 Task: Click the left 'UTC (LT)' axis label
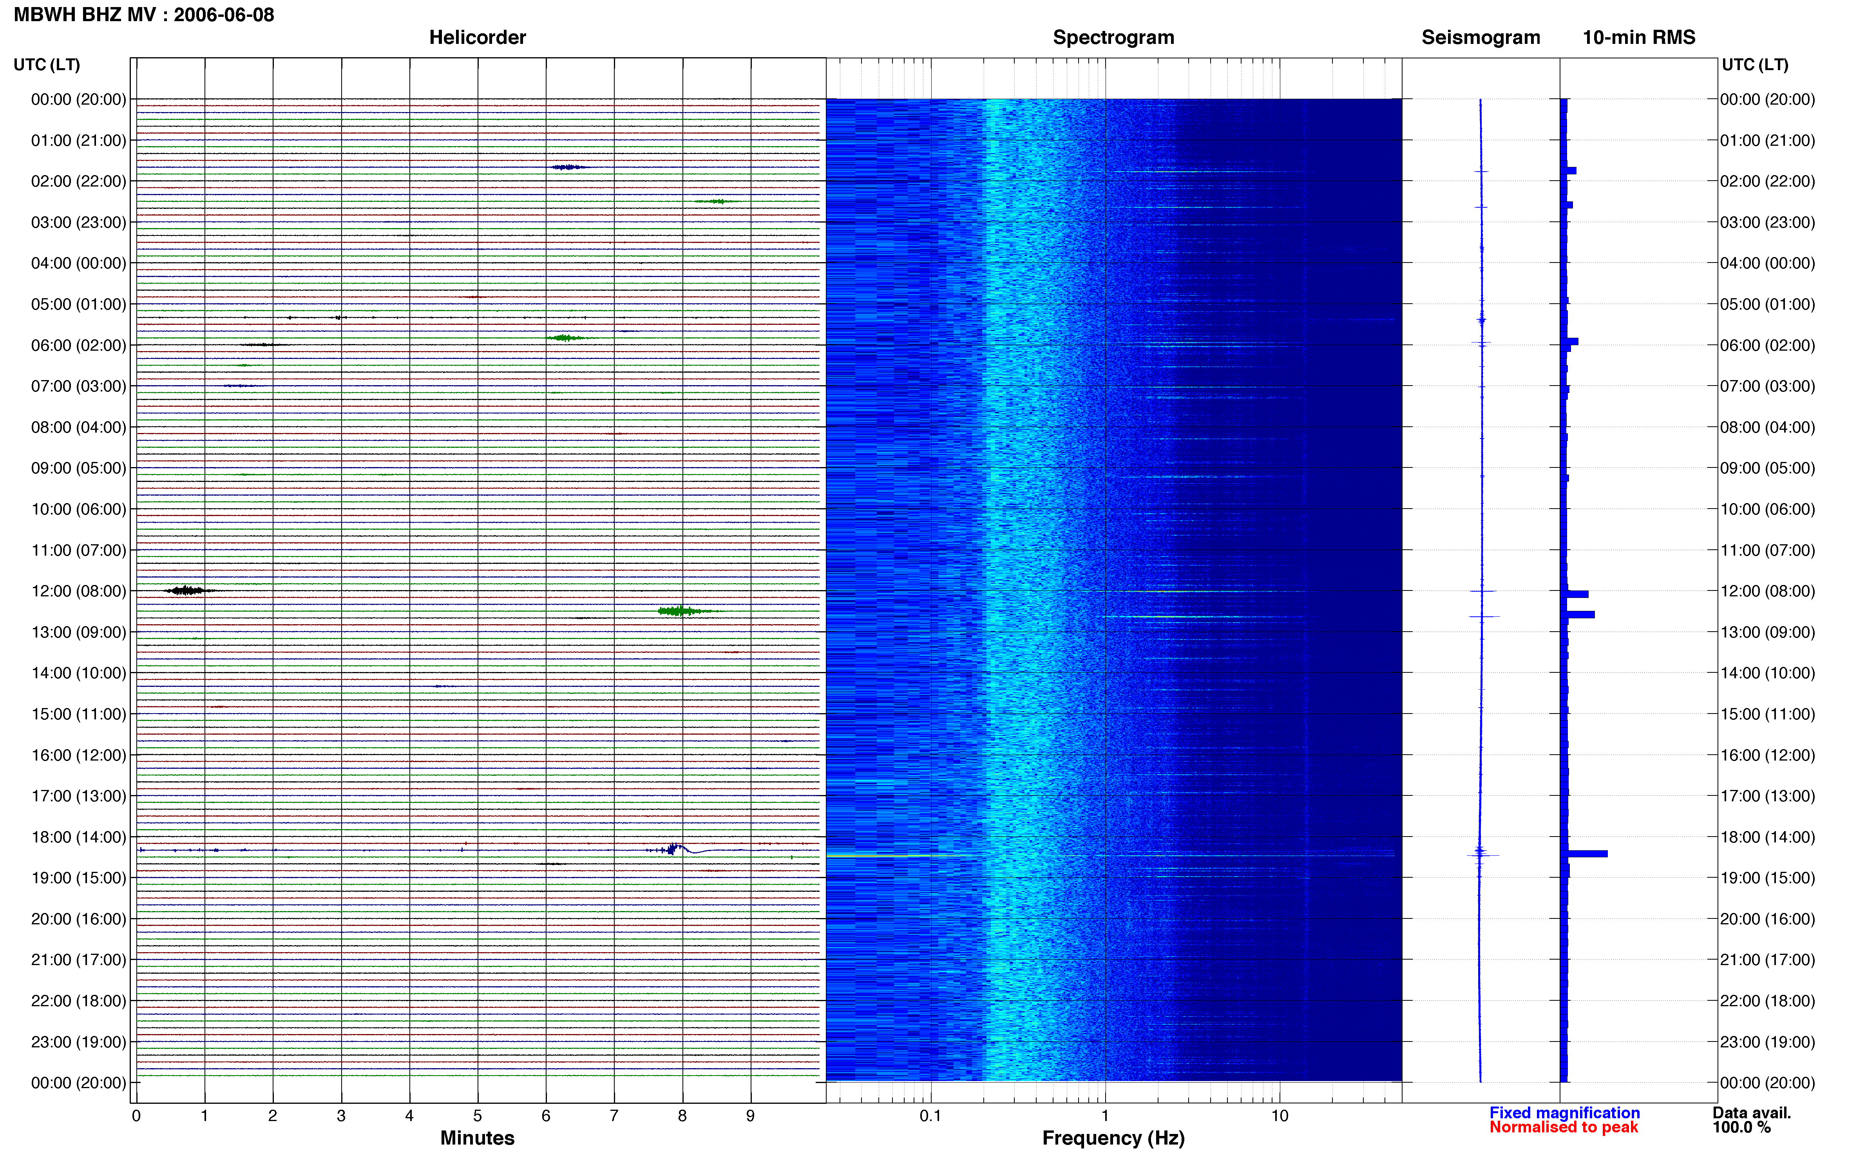pyautogui.click(x=47, y=65)
